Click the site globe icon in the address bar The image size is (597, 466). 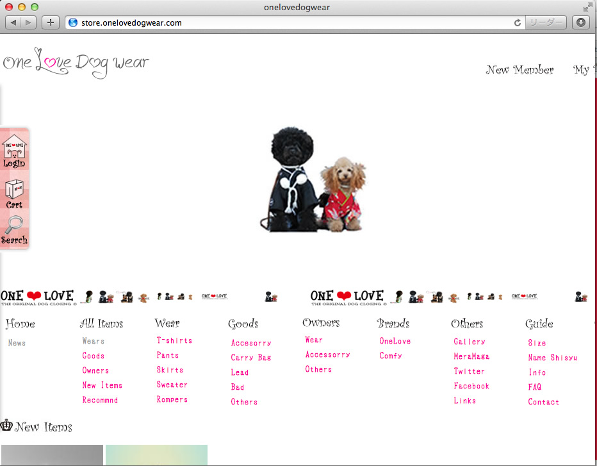pyautogui.click(x=73, y=23)
